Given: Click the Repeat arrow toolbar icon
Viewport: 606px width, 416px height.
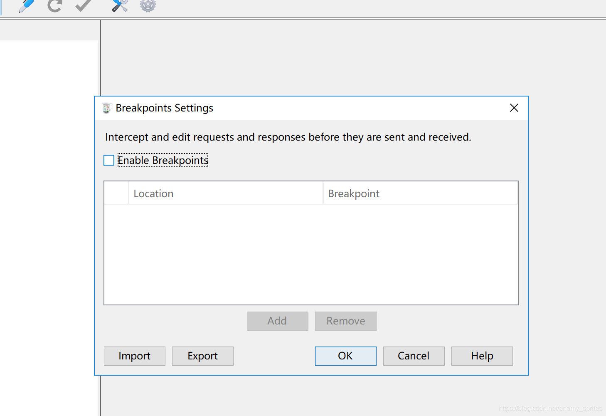Looking at the screenshot, I should [54, 5].
